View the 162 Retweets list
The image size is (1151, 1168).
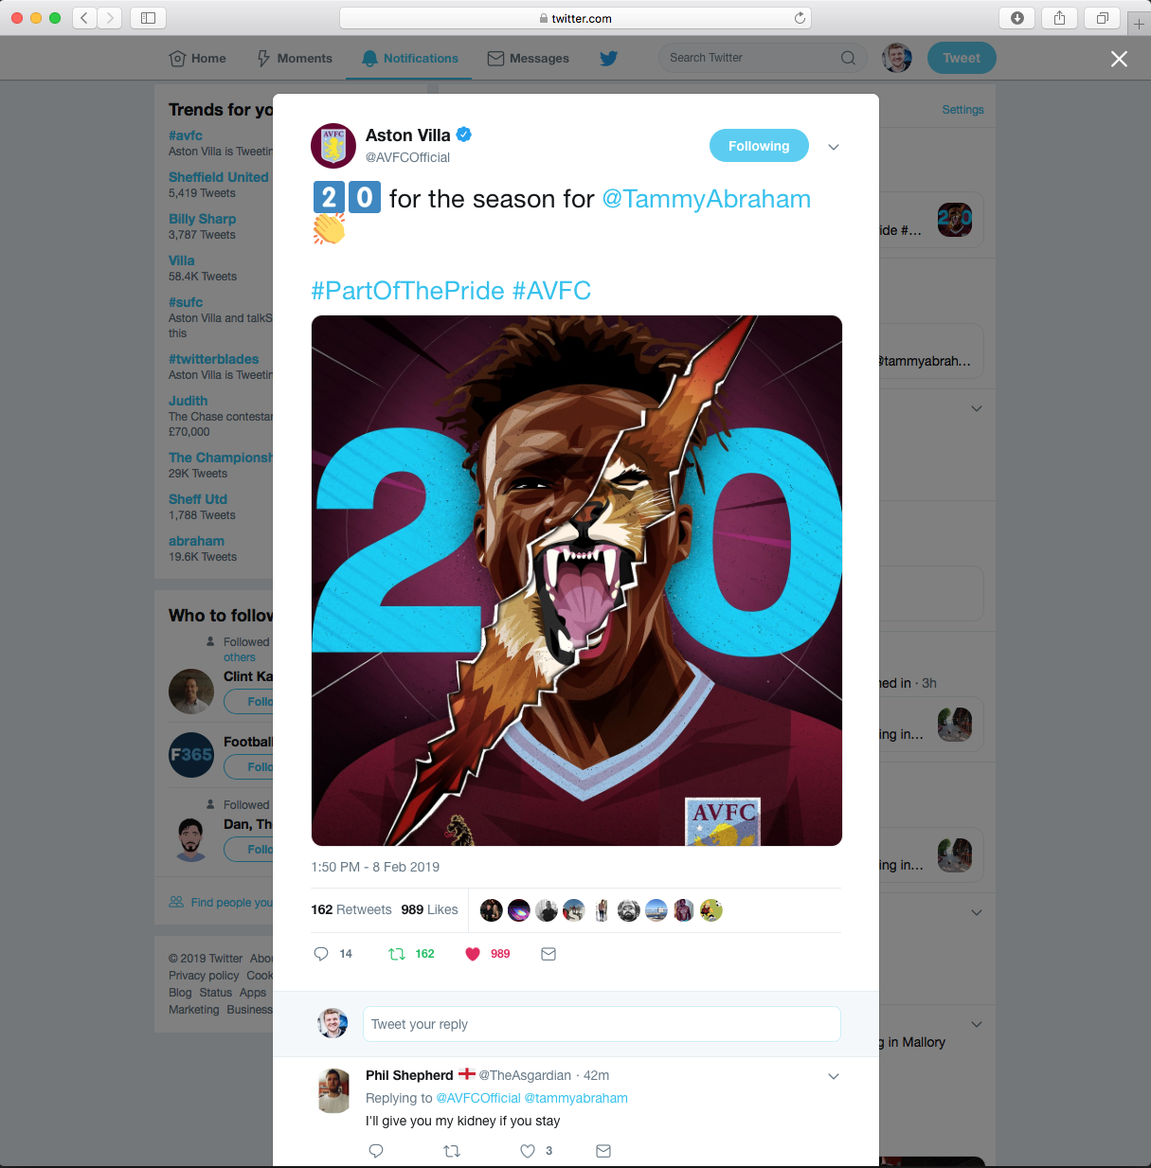pyautogui.click(x=351, y=909)
